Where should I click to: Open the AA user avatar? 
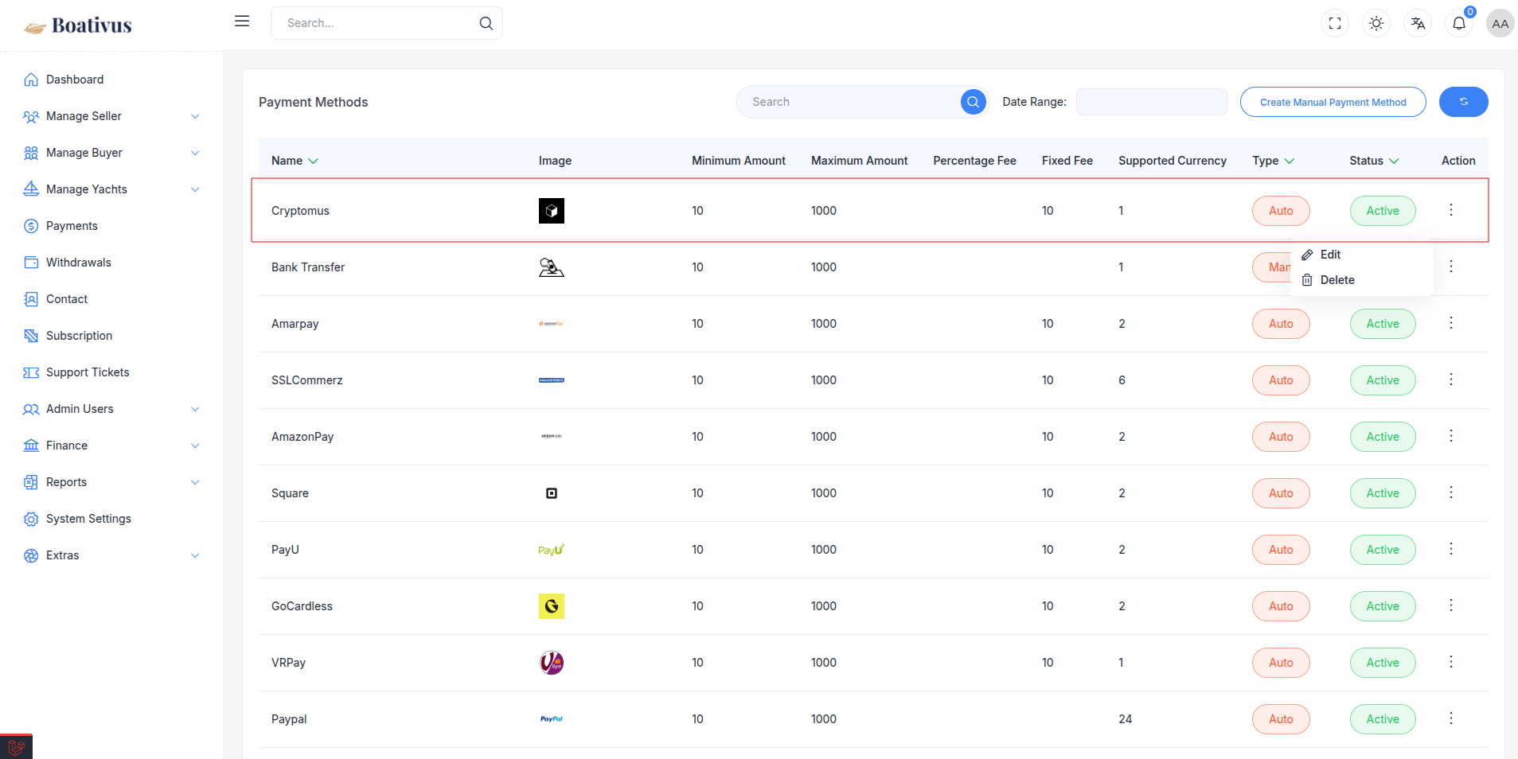[x=1500, y=23]
